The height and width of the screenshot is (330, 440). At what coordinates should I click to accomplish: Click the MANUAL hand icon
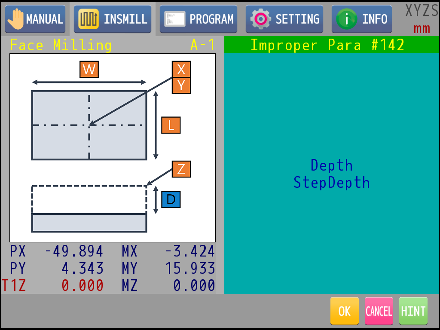point(16,19)
